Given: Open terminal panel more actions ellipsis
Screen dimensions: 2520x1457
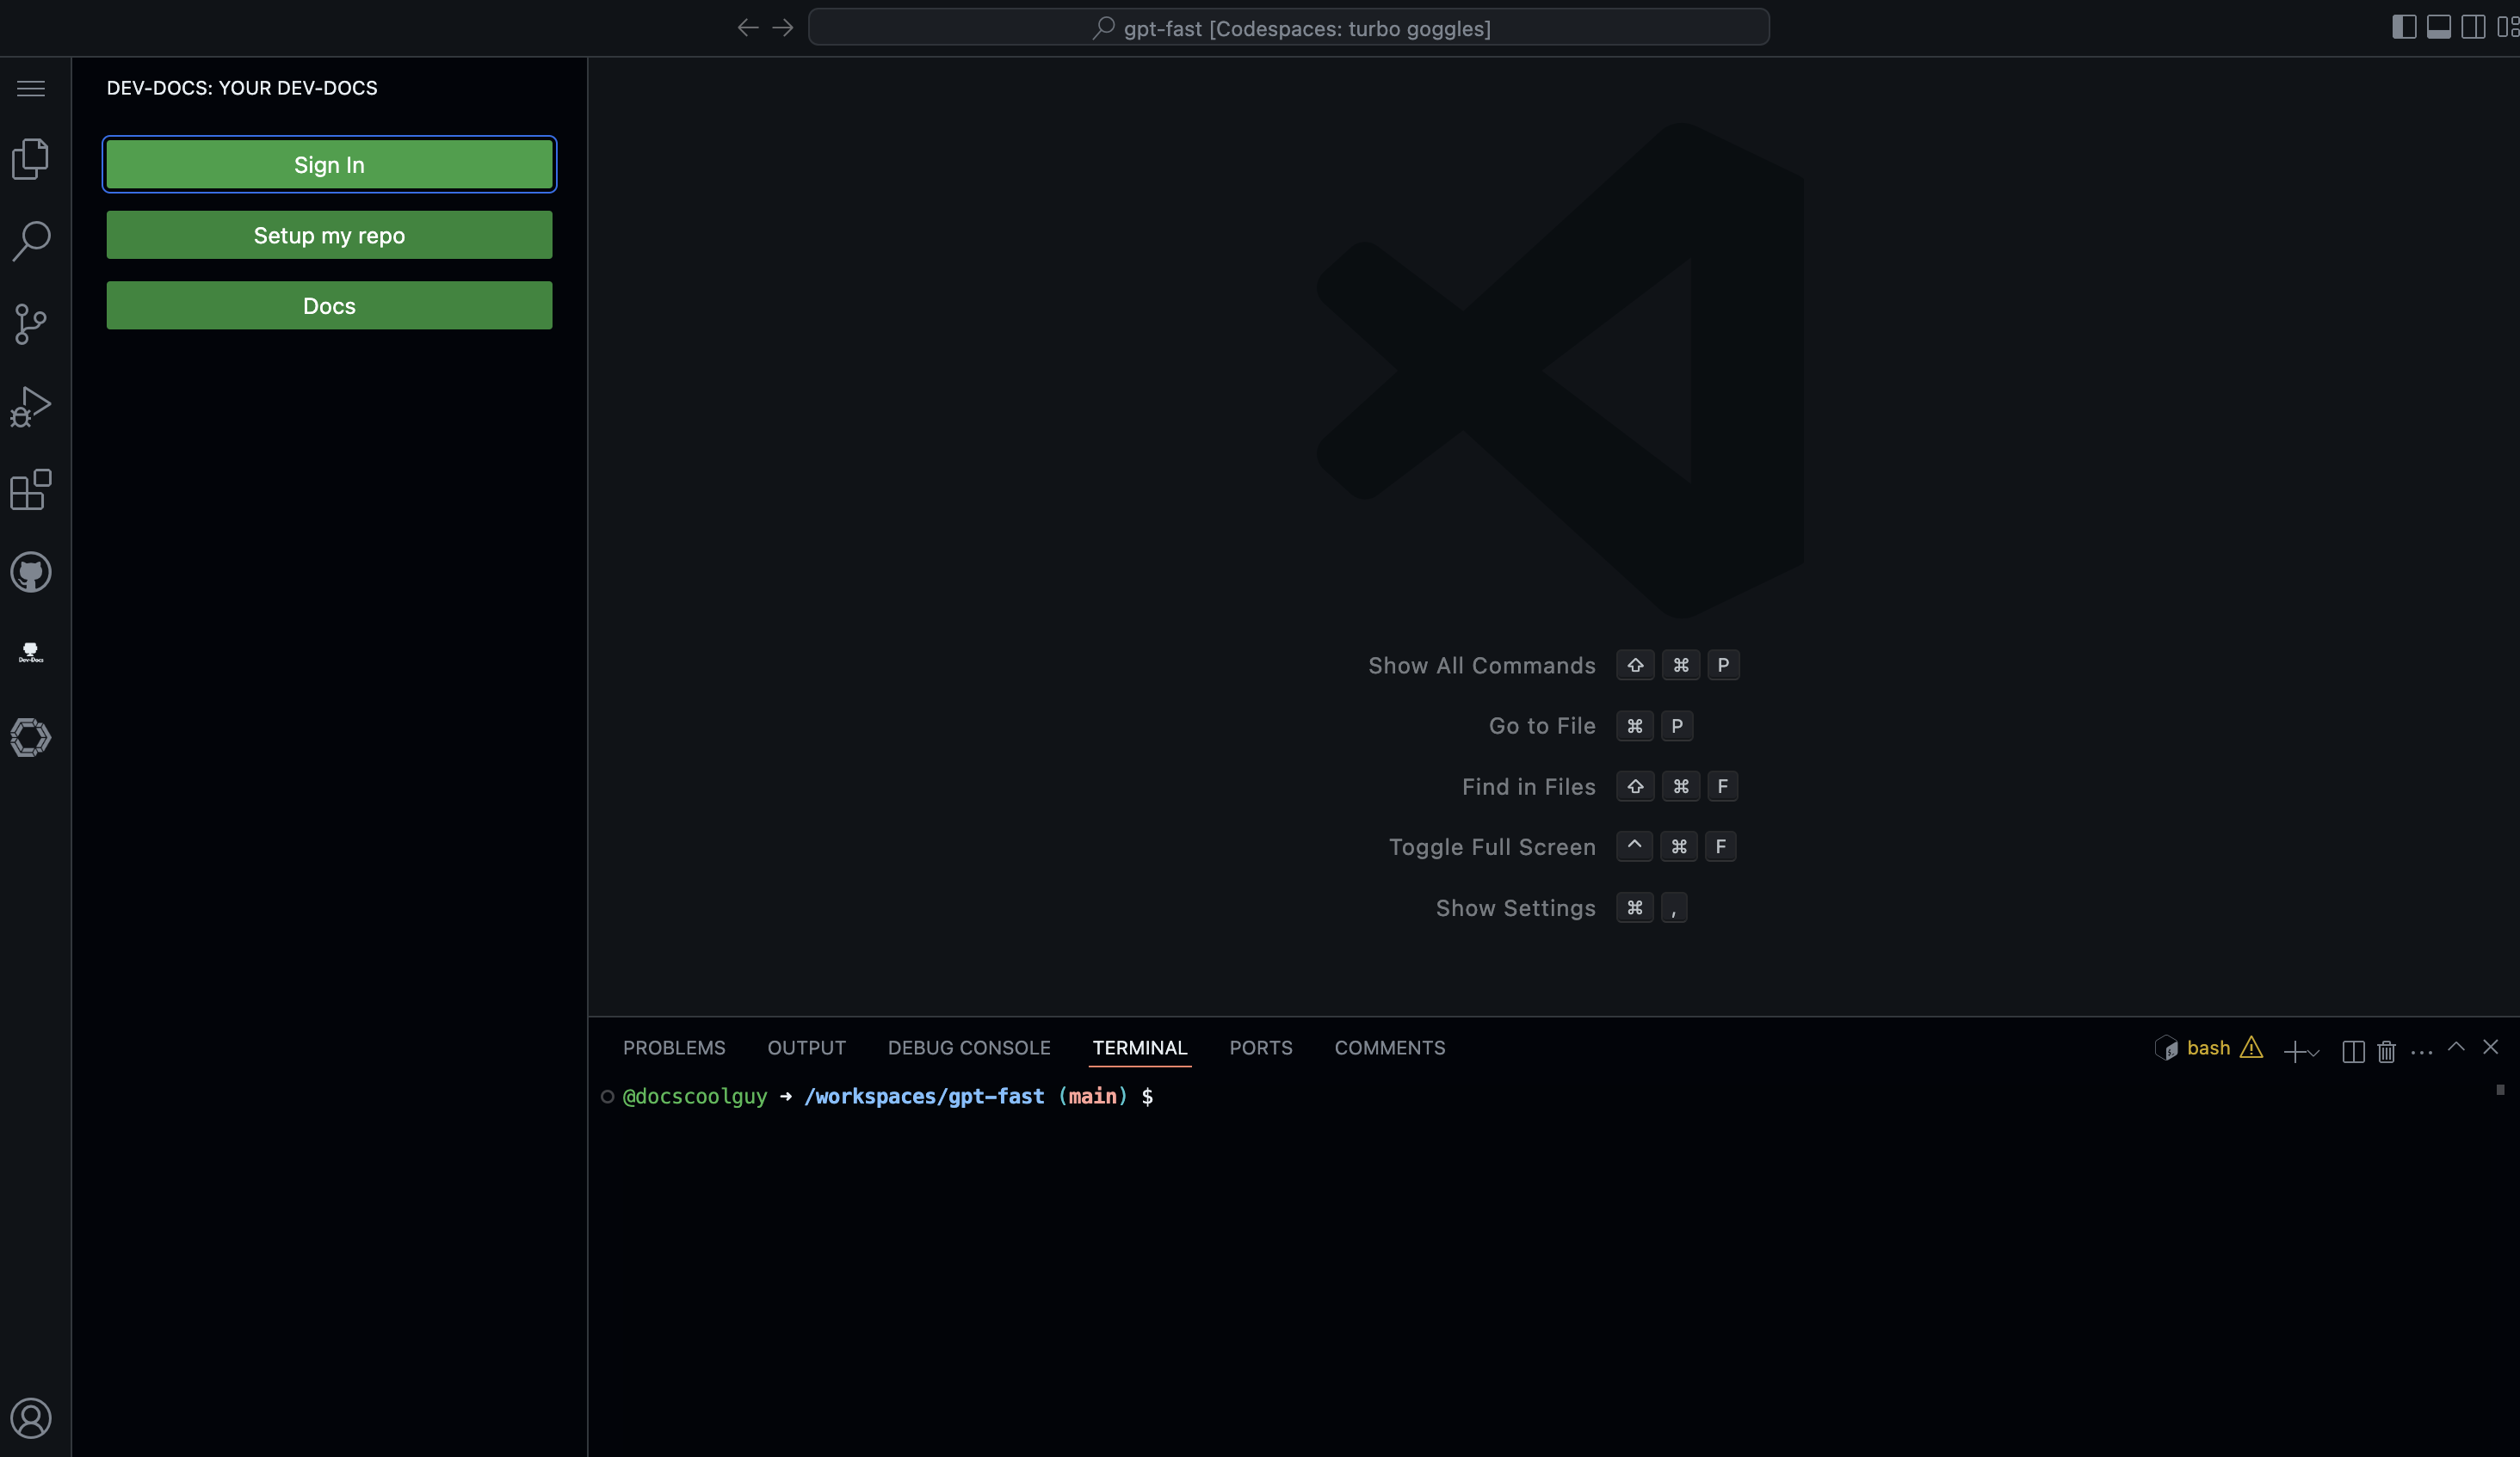Looking at the screenshot, I should (x=2421, y=1051).
